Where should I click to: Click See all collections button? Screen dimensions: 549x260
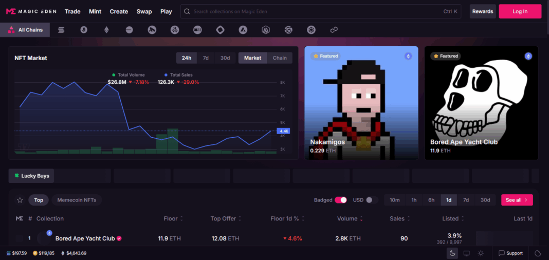tap(517, 200)
